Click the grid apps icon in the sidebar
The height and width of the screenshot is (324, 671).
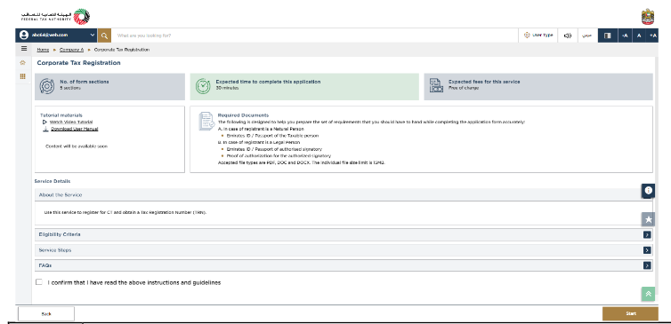click(x=23, y=76)
